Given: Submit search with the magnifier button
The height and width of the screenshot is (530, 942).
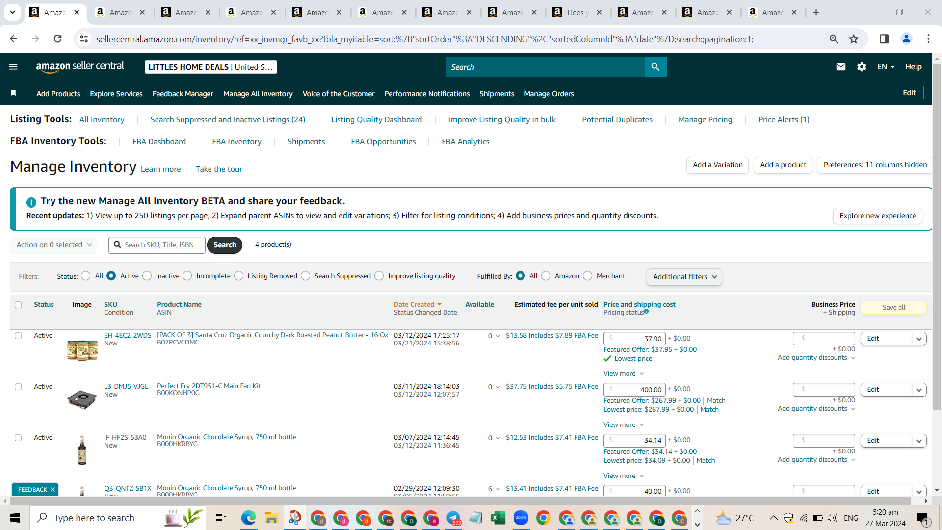Looking at the screenshot, I should click(x=655, y=67).
